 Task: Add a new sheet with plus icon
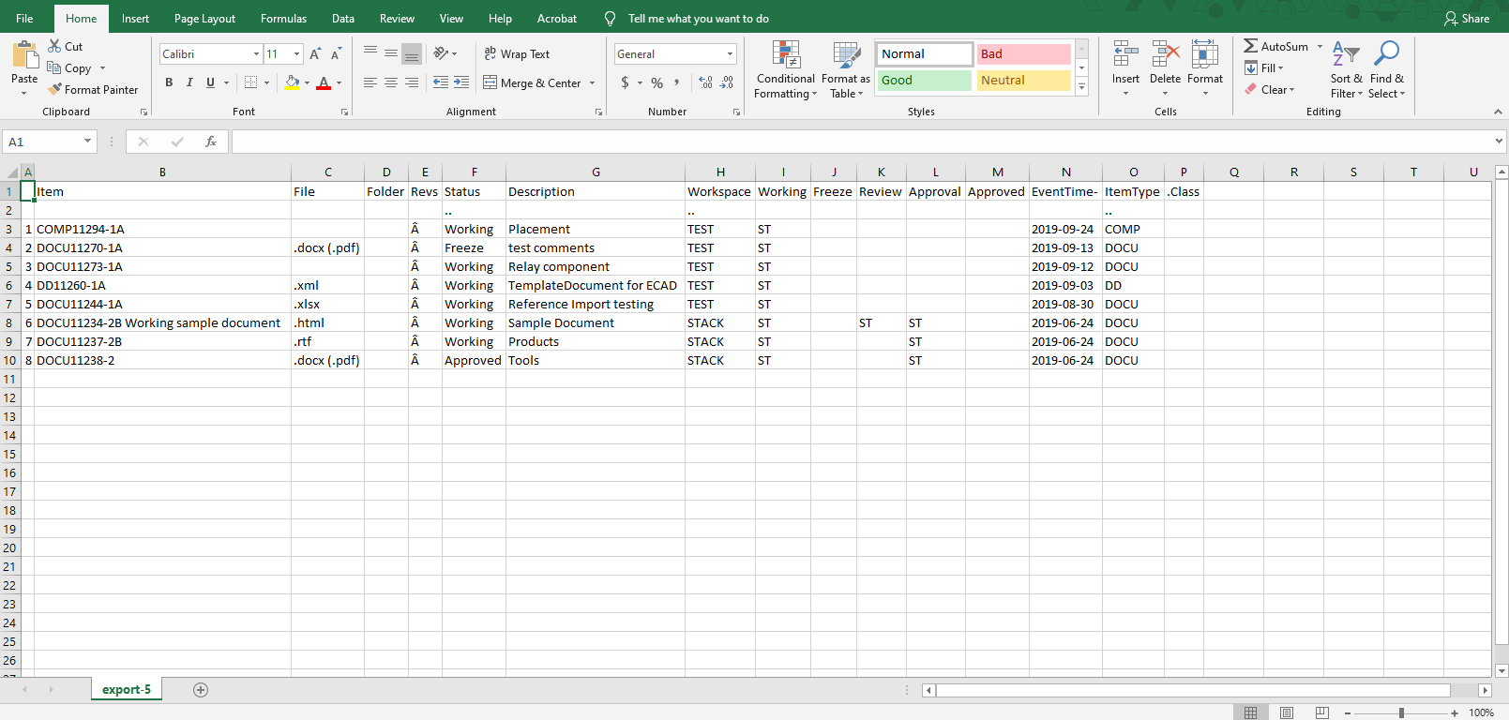201,690
